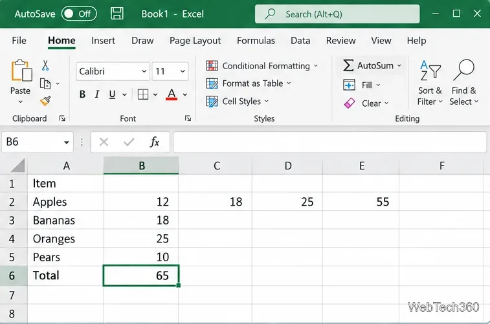Apply the red font color
The height and width of the screenshot is (324, 490).
click(172, 94)
